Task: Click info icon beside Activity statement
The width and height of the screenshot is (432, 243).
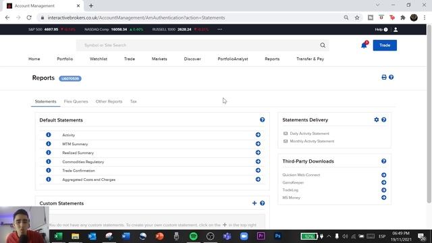Action: [49, 135]
